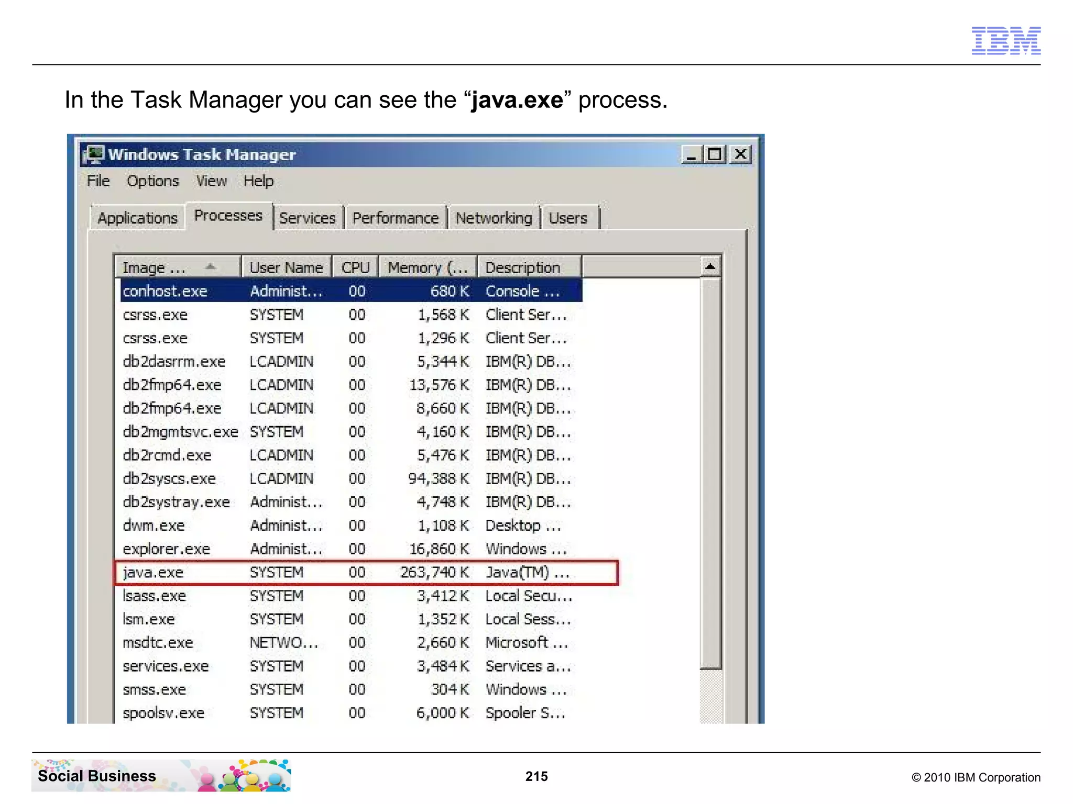Viewport: 1073px width, 804px height.
Task: Click the Social Business footer banner
Action: tap(161, 775)
